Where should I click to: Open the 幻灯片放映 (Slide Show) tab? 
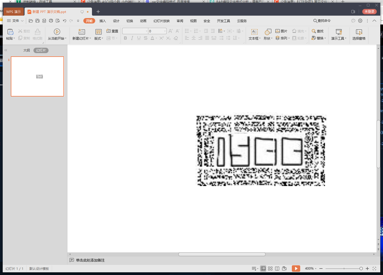pyautogui.click(x=162, y=21)
